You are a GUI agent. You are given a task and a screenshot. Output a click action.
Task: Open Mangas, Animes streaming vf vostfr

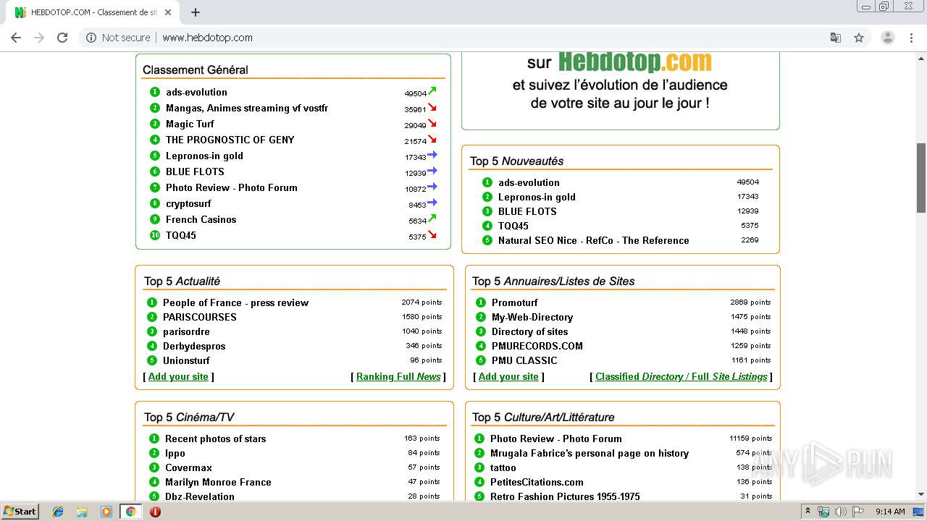[247, 108]
